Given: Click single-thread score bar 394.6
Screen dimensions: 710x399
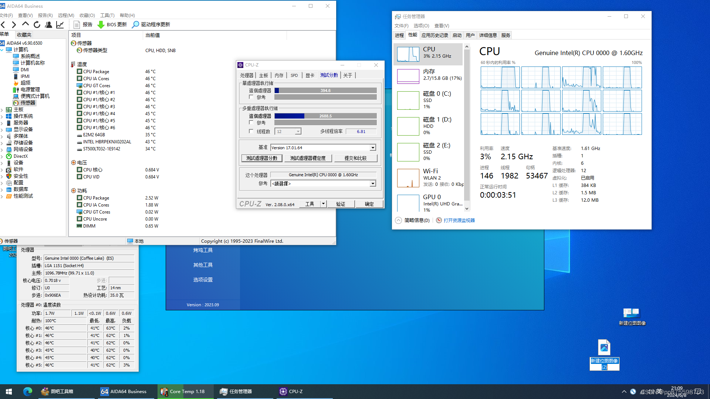Looking at the screenshot, I should tap(325, 91).
